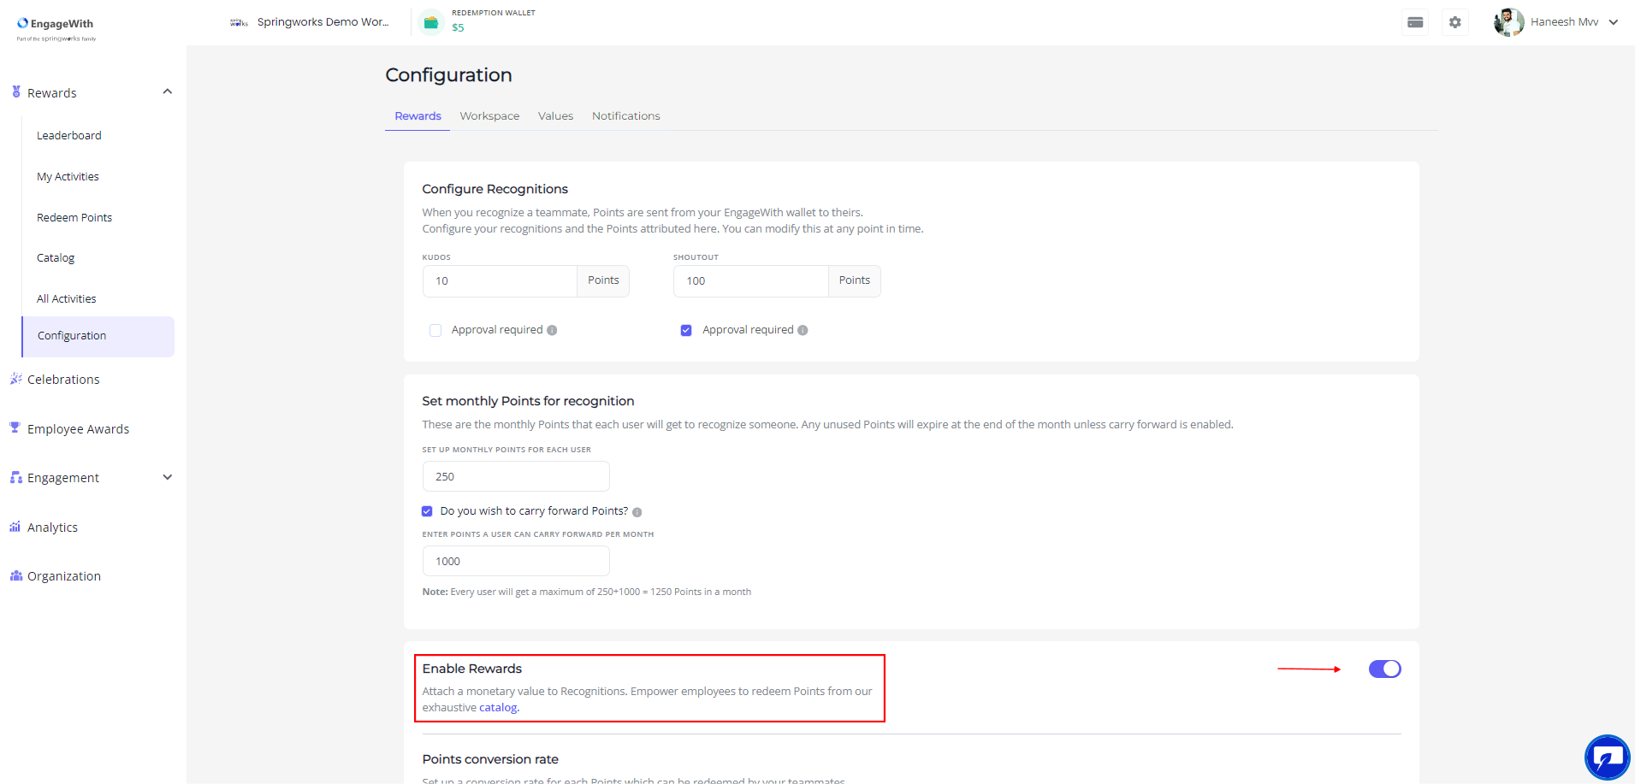
Task: Click the Note about 1250 Points maximum
Action: click(586, 592)
